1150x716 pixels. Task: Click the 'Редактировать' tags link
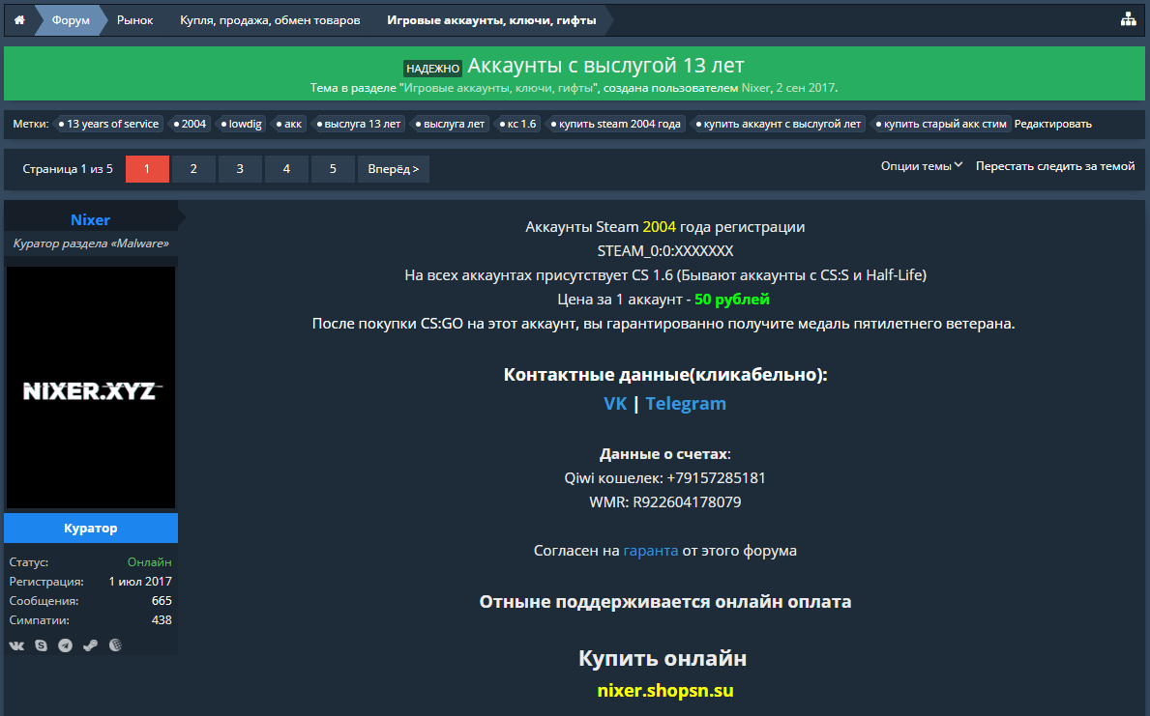click(1052, 124)
